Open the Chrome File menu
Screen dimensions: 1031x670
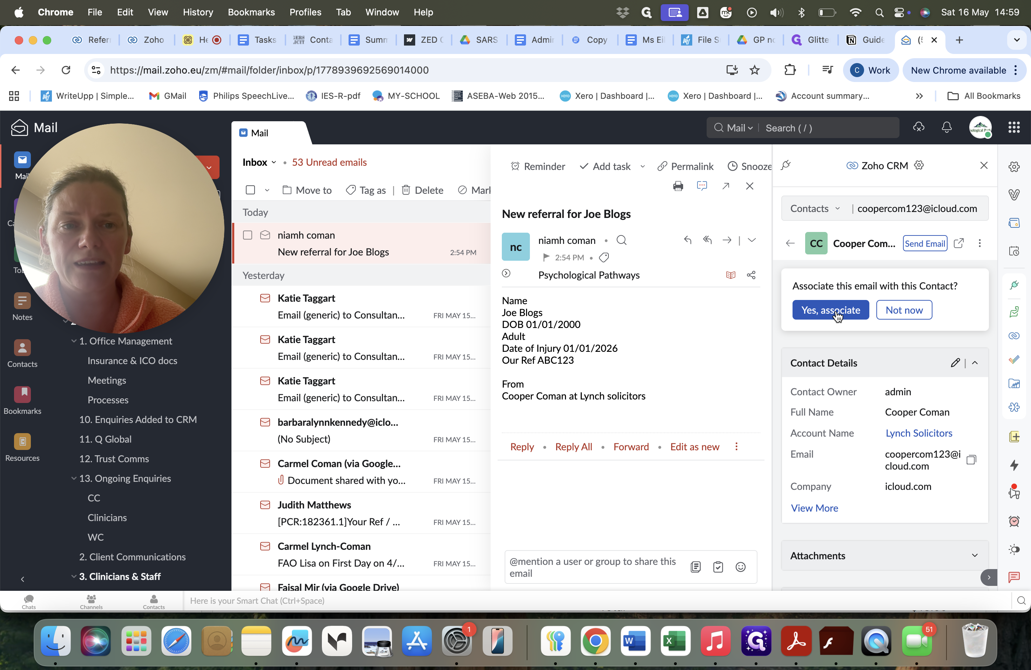pyautogui.click(x=95, y=12)
